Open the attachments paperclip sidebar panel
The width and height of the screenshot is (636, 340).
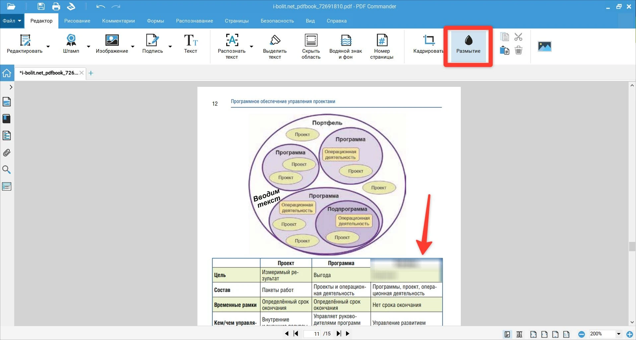(x=7, y=153)
